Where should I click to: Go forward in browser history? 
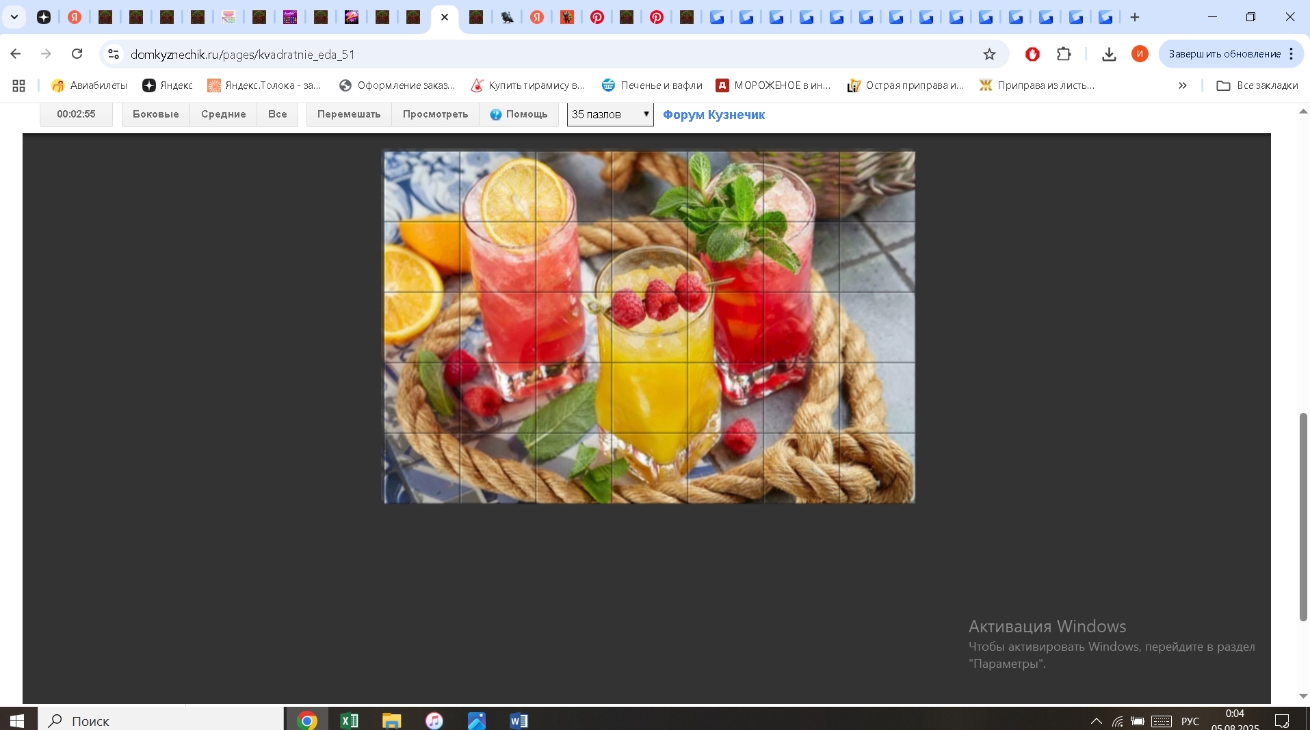[46, 54]
